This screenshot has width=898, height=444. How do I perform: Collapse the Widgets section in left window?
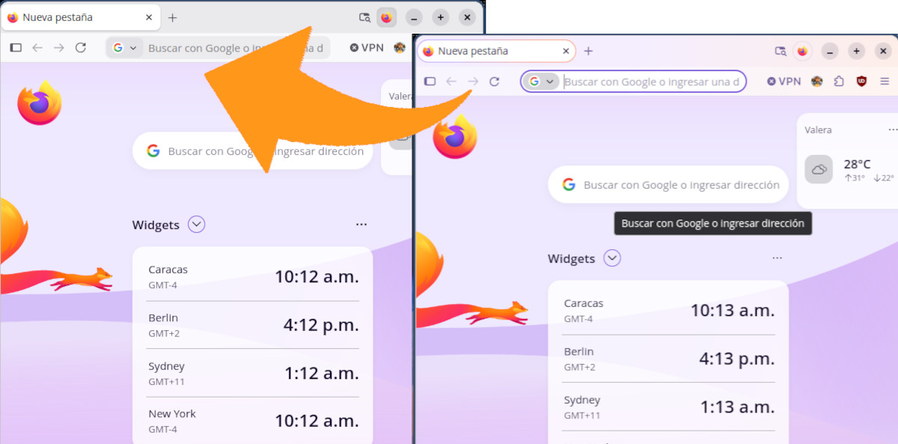click(197, 224)
